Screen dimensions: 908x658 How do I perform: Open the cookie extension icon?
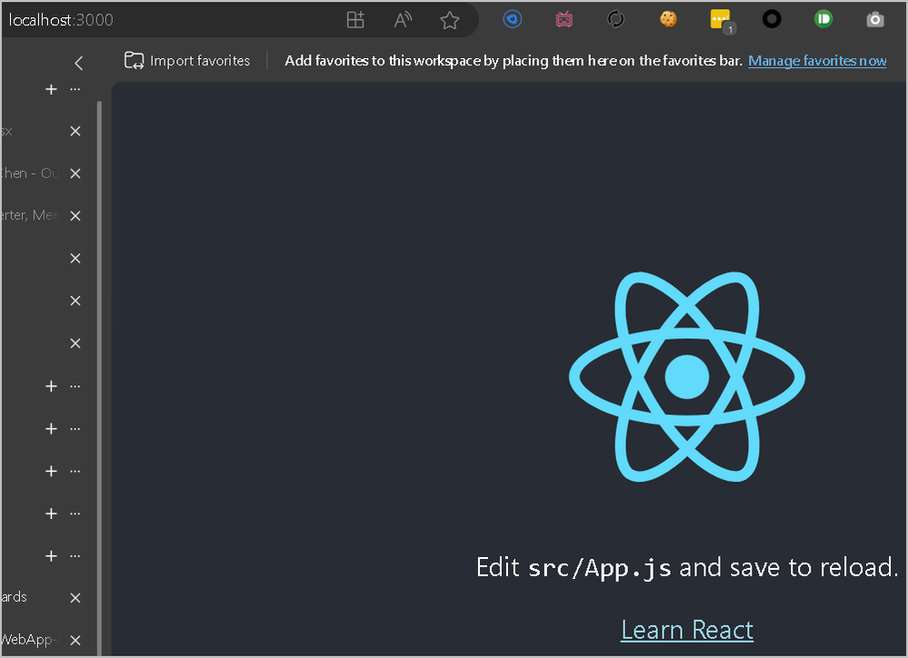tap(668, 19)
